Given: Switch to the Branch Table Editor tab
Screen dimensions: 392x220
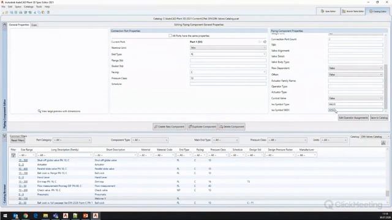Looking at the screenshot, I should (353, 11).
